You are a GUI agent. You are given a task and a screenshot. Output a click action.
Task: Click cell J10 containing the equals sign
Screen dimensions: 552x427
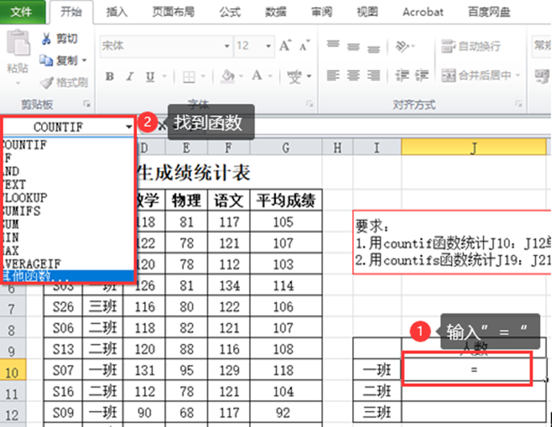click(x=474, y=370)
